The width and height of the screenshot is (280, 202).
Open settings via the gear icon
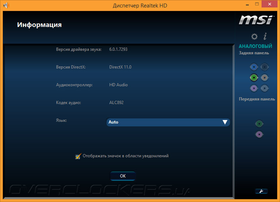point(254,37)
